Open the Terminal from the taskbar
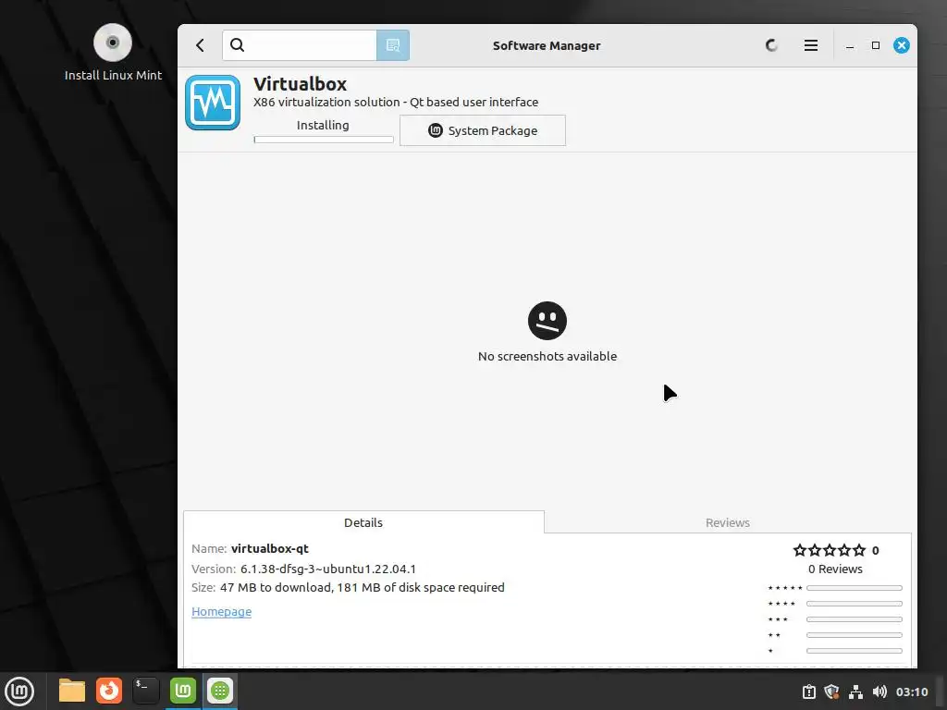Screen dimensions: 947x710 (146, 691)
